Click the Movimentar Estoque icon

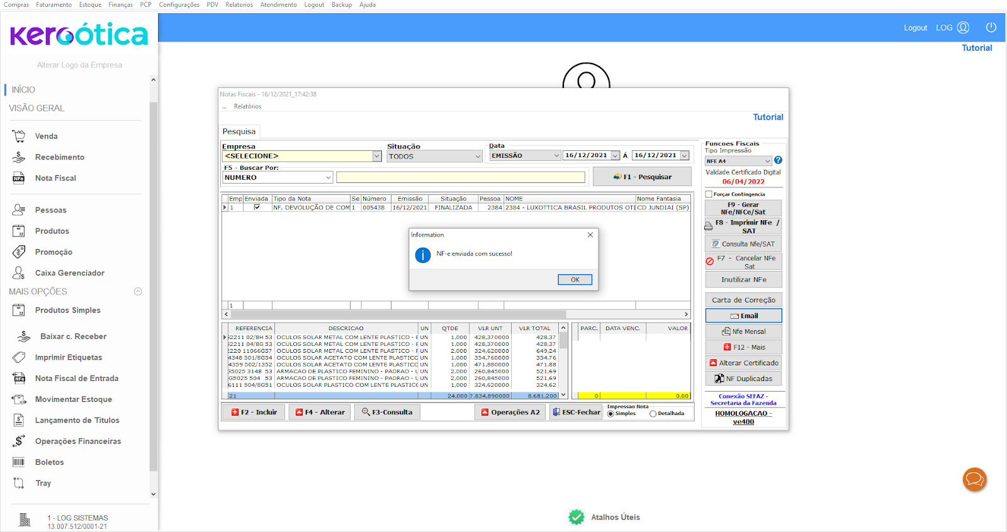19,399
